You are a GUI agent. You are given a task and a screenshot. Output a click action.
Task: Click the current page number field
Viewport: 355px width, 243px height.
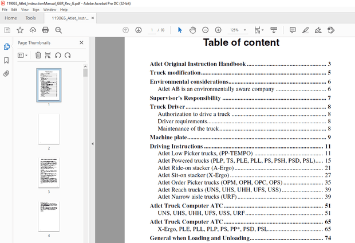pyautogui.click(x=152, y=30)
